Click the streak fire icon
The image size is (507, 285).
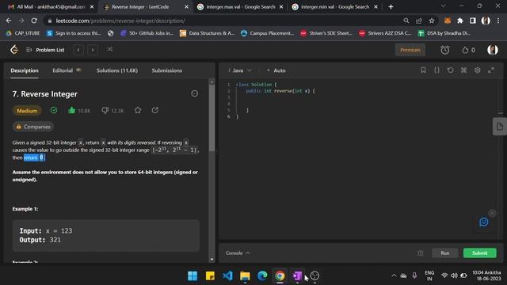465,50
